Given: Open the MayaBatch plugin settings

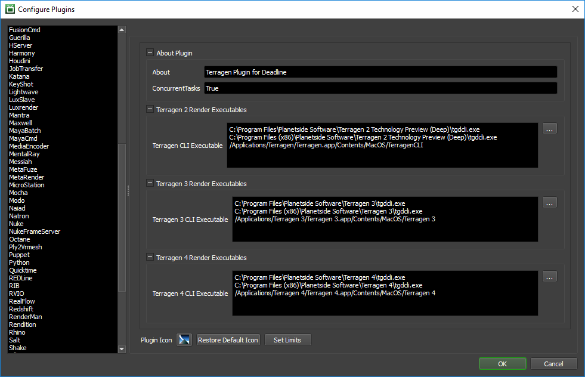Looking at the screenshot, I should click(x=24, y=131).
